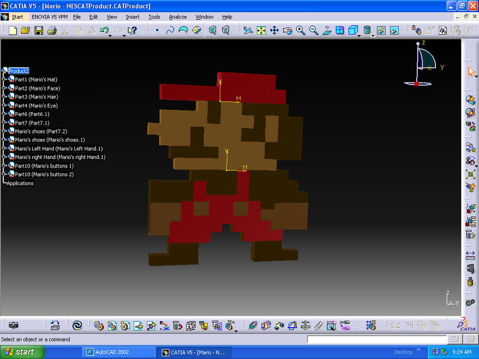Click the Windows start button
The height and width of the screenshot is (359, 479).
22,352
